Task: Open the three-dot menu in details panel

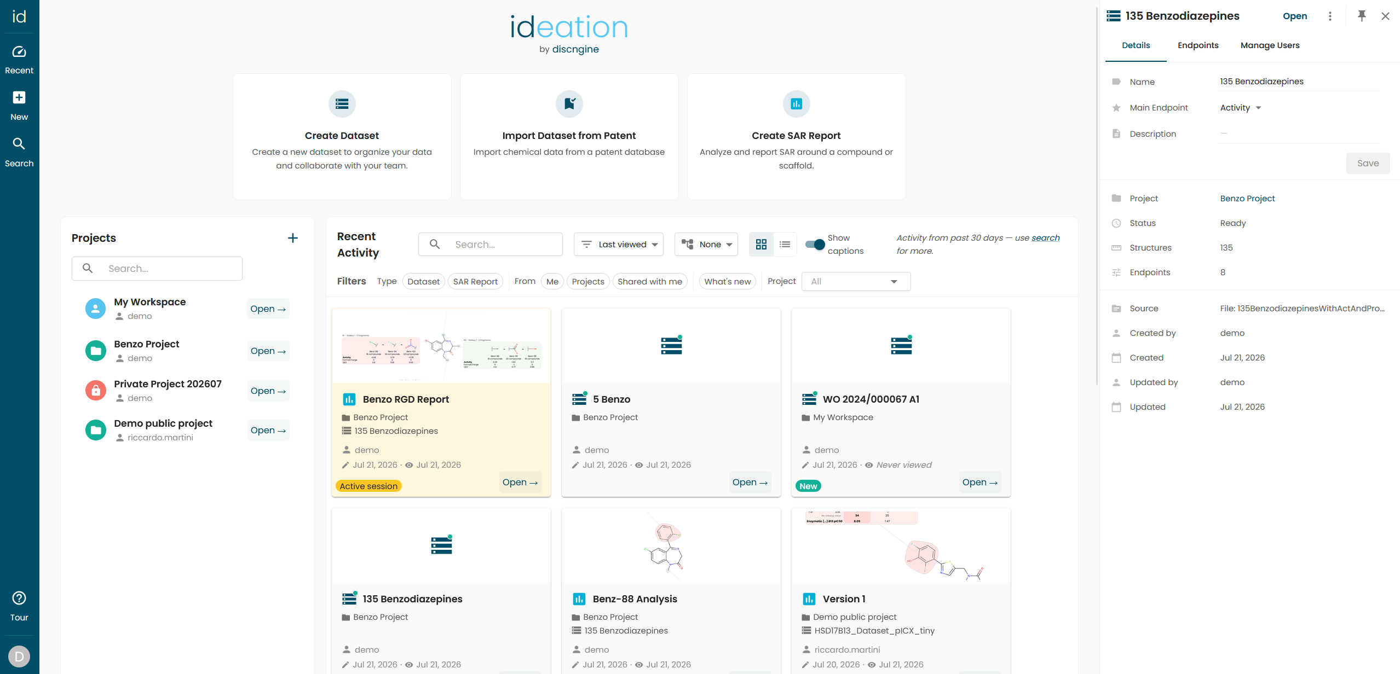Action: click(x=1330, y=16)
